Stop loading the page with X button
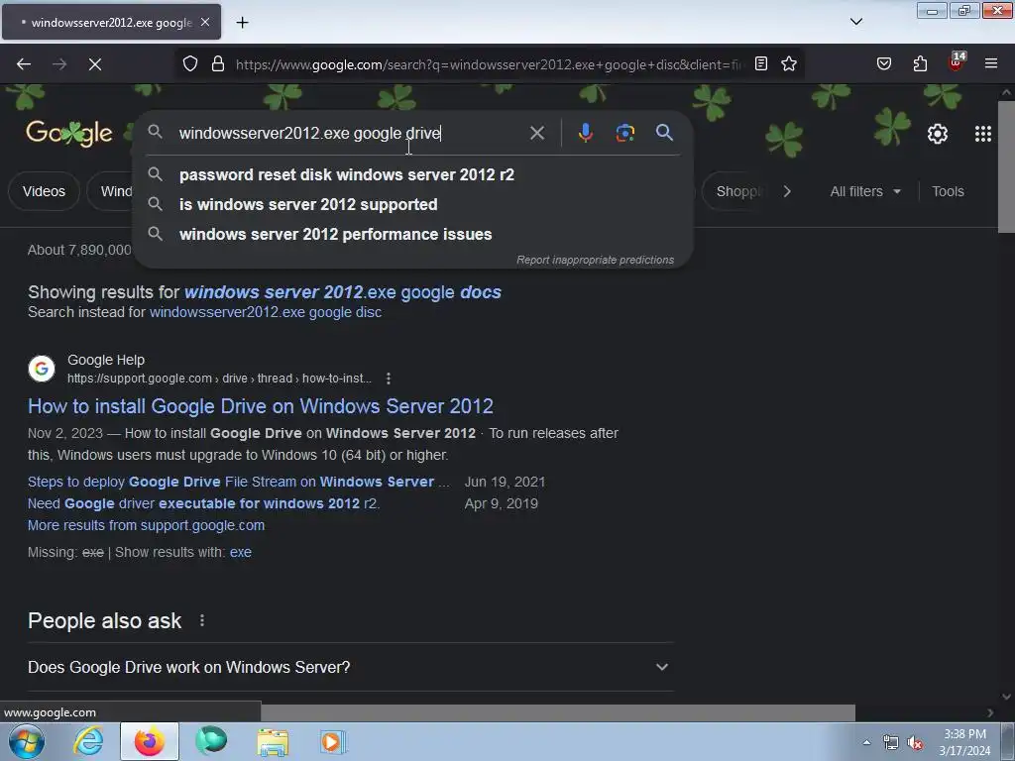The height and width of the screenshot is (761, 1015). 94,64
